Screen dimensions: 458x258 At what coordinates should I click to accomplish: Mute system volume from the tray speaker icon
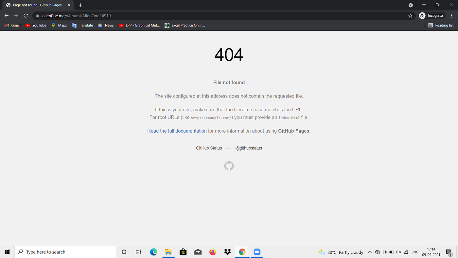(x=398, y=252)
